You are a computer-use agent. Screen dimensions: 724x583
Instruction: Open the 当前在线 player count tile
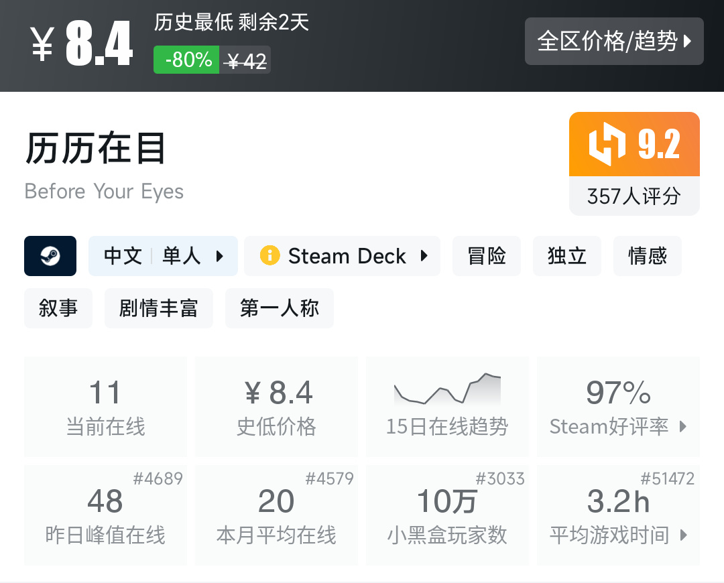pyautogui.click(x=106, y=406)
